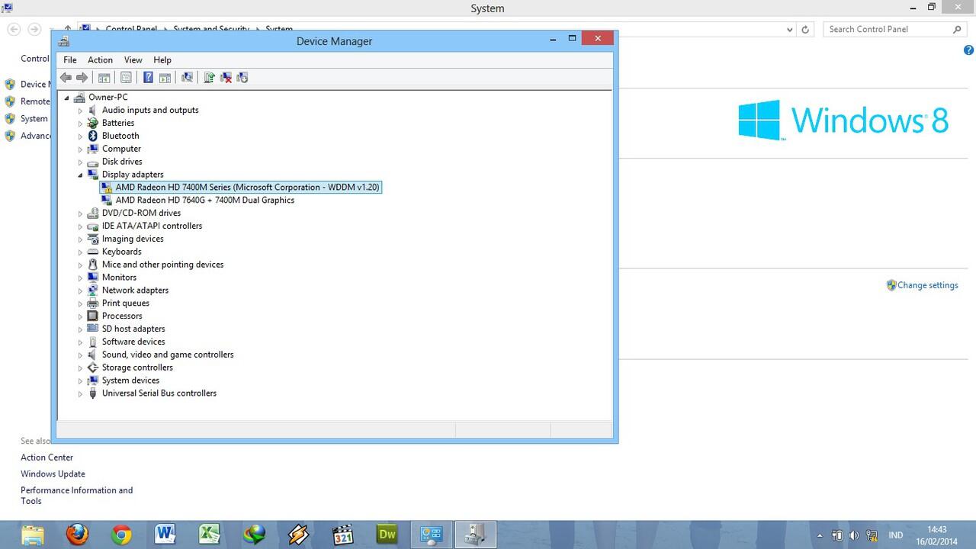The image size is (976, 549).
Task: Open the View menu
Action: tap(133, 59)
